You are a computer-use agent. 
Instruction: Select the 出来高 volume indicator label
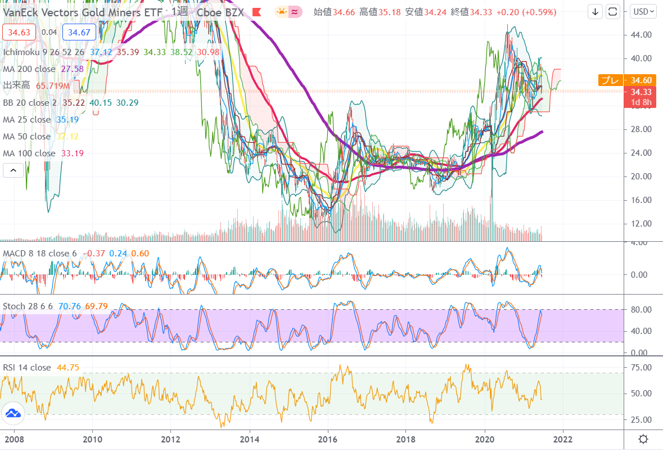coord(16,85)
